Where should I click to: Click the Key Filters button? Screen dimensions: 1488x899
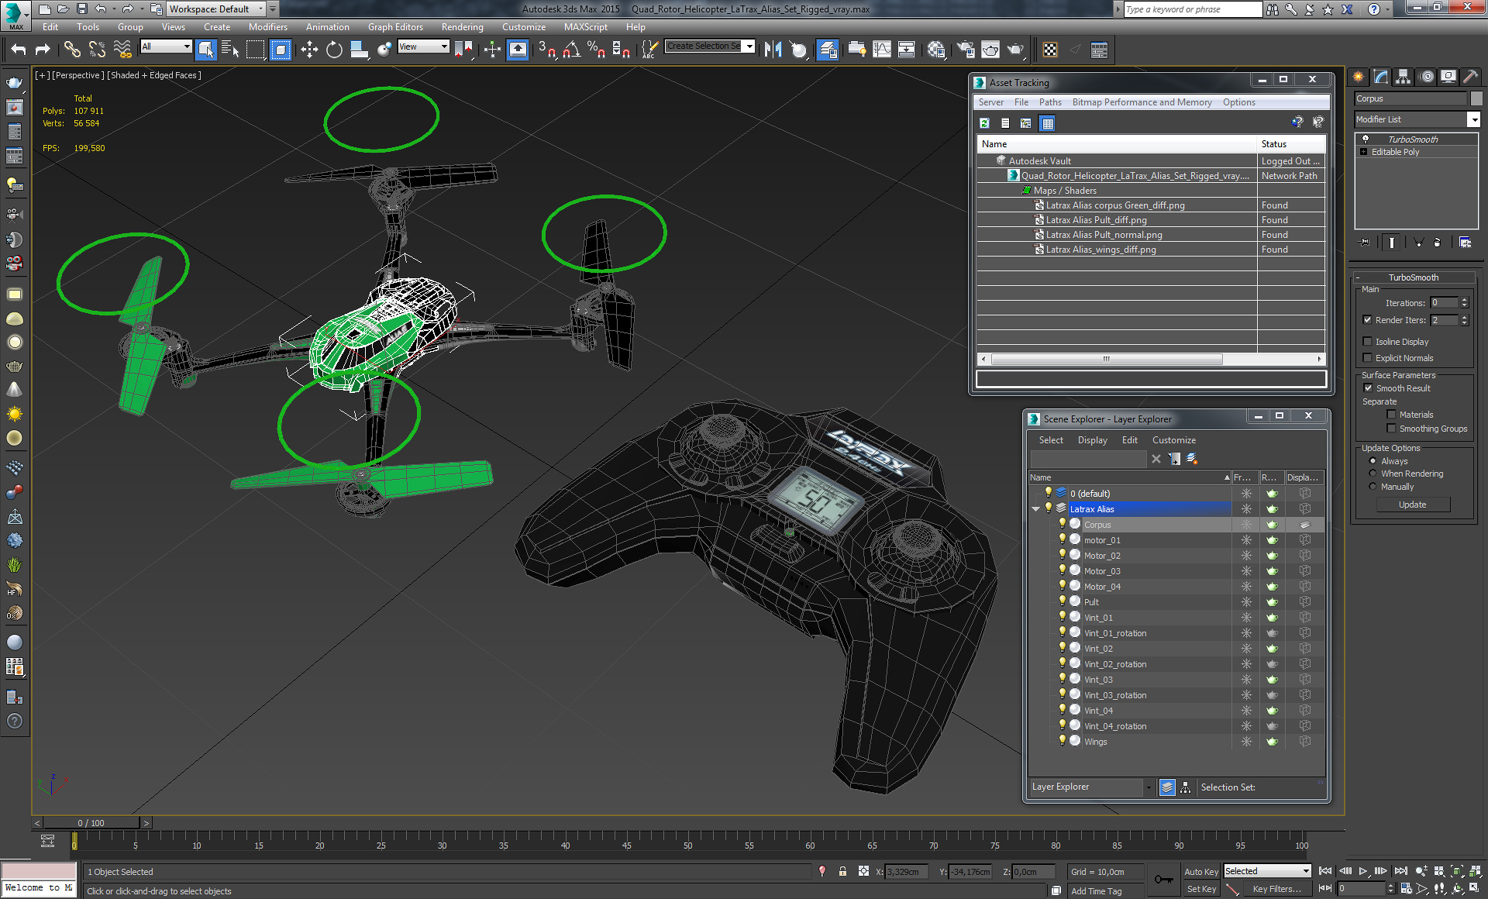1276,889
